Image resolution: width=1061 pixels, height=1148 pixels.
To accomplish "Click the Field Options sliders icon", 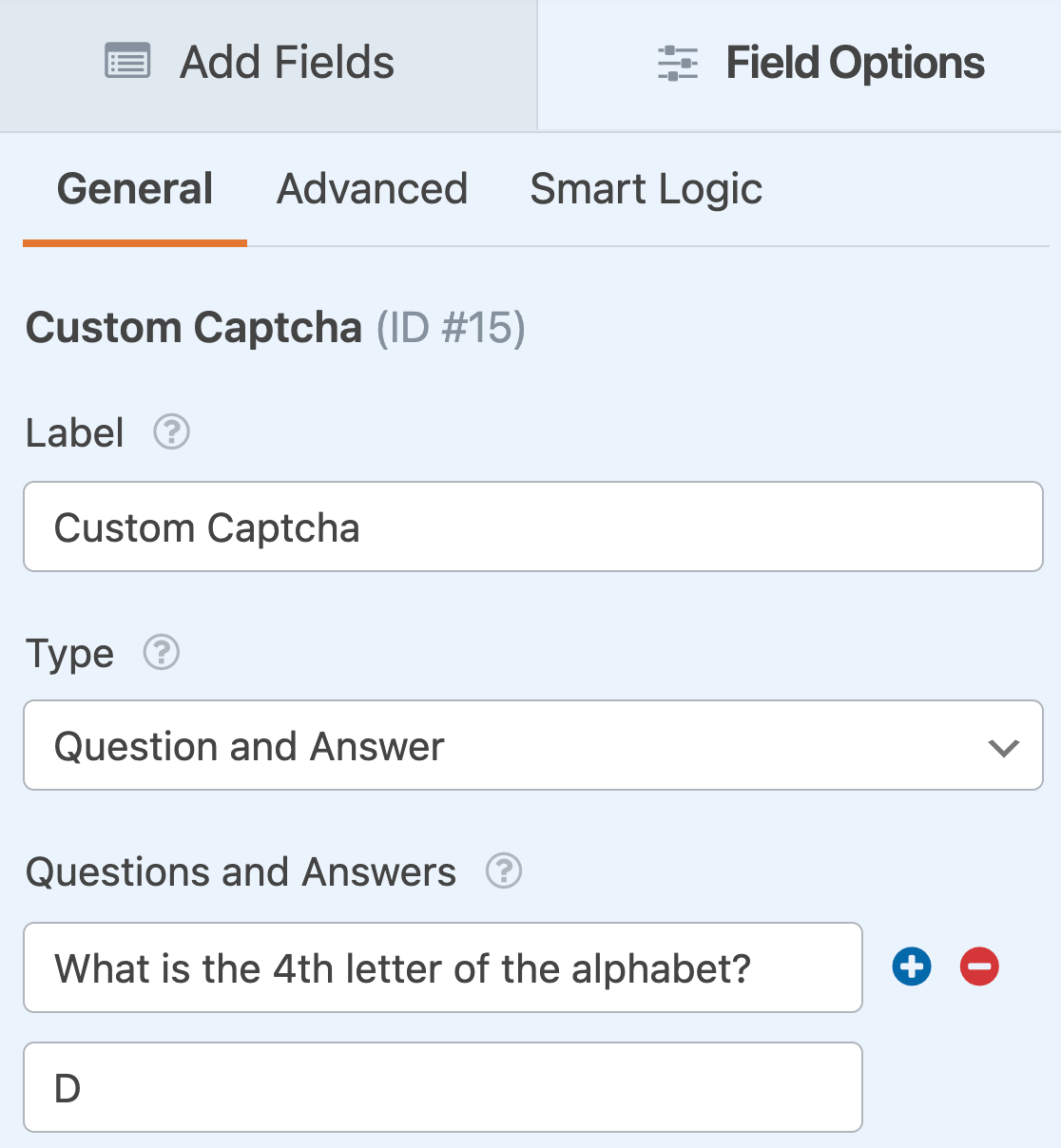I will (677, 62).
